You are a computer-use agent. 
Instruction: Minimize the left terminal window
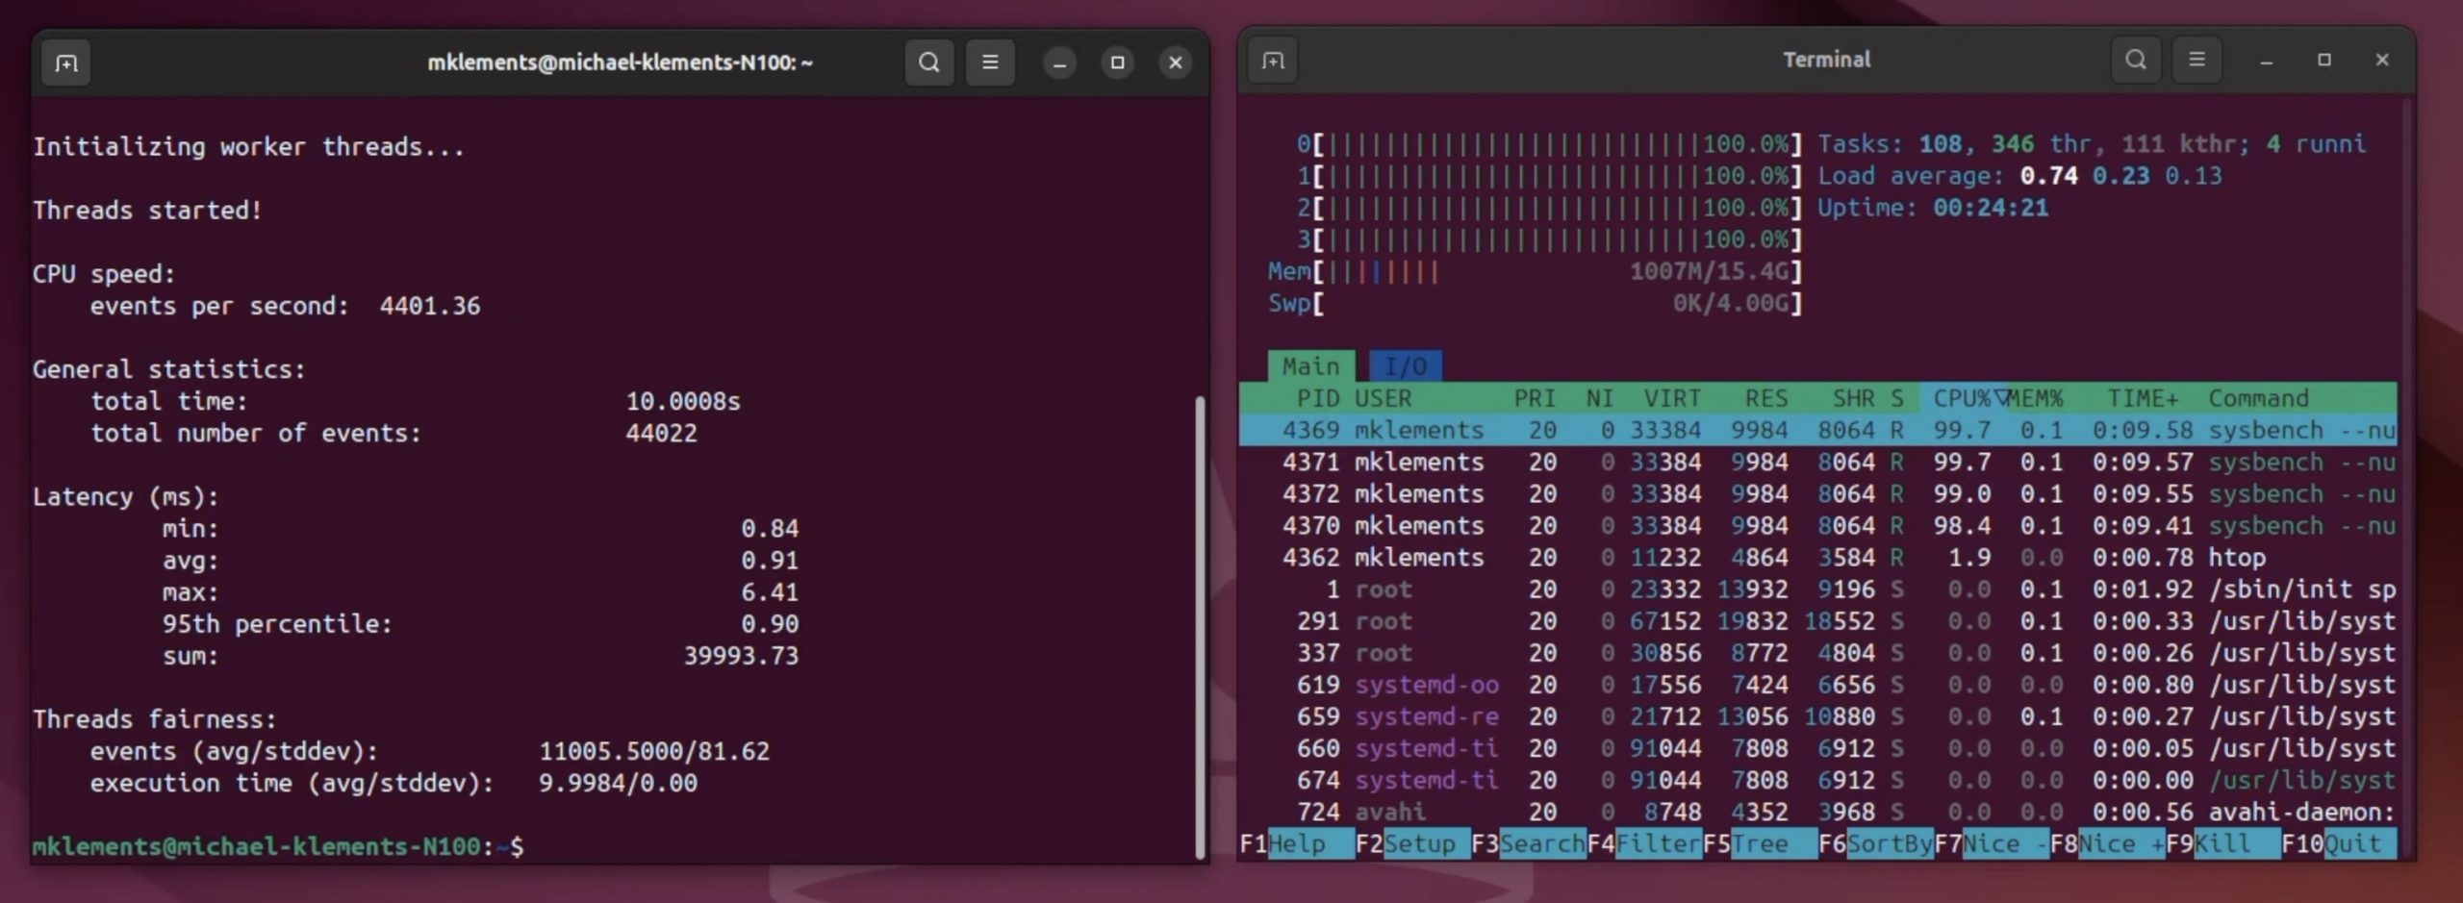[x=1059, y=63]
